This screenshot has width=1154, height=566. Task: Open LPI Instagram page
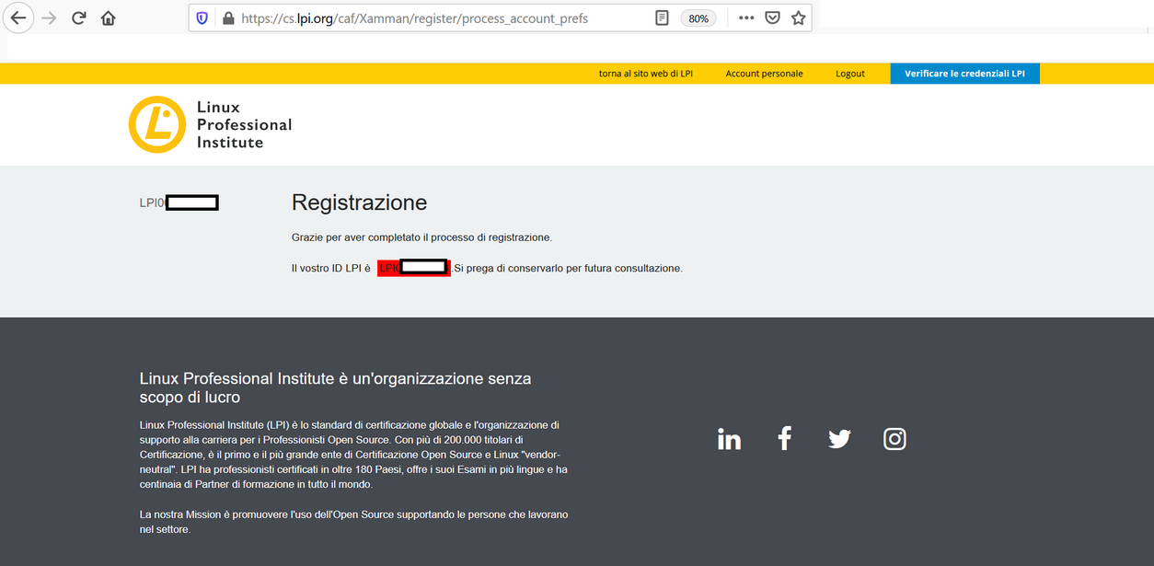click(x=894, y=439)
